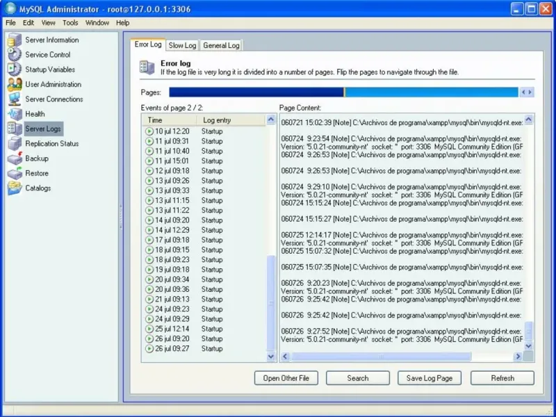Click the Replication Status icon

15,144
